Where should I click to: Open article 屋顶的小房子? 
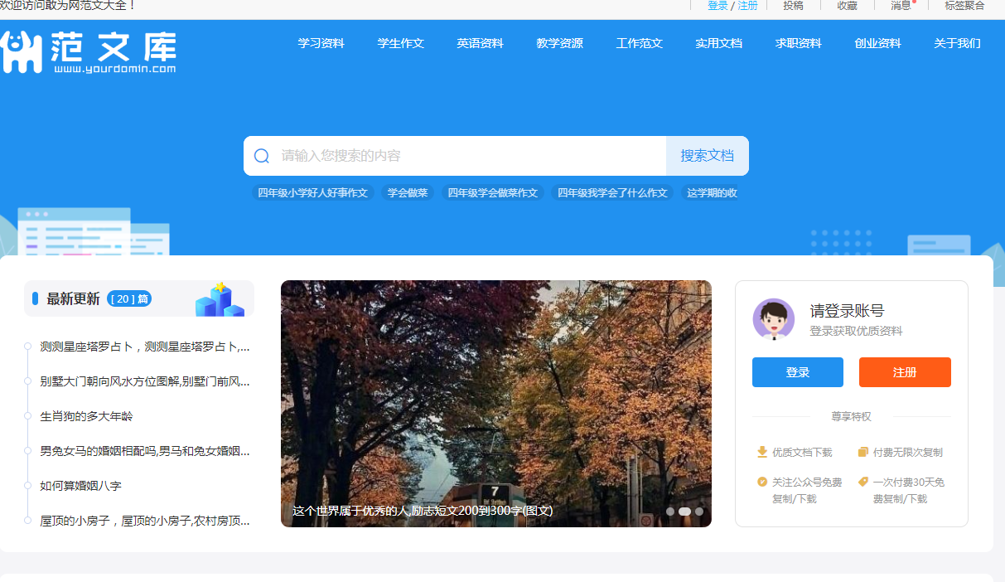(145, 521)
